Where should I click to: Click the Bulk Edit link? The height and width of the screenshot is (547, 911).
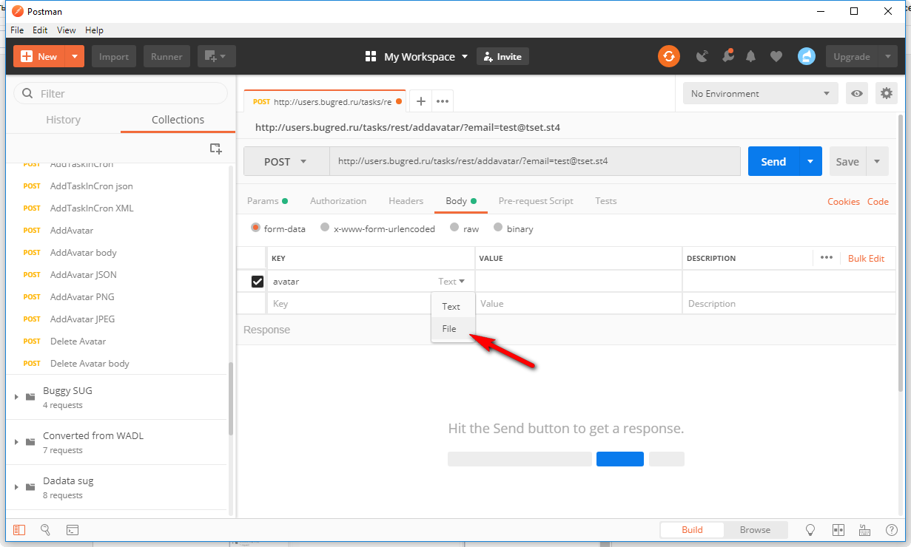click(867, 258)
